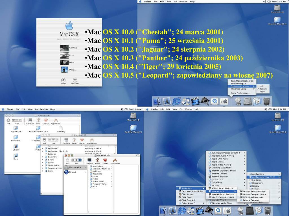Click toolbar toggle pill in column-view Finder window

pyautogui.click(x=137, y=155)
